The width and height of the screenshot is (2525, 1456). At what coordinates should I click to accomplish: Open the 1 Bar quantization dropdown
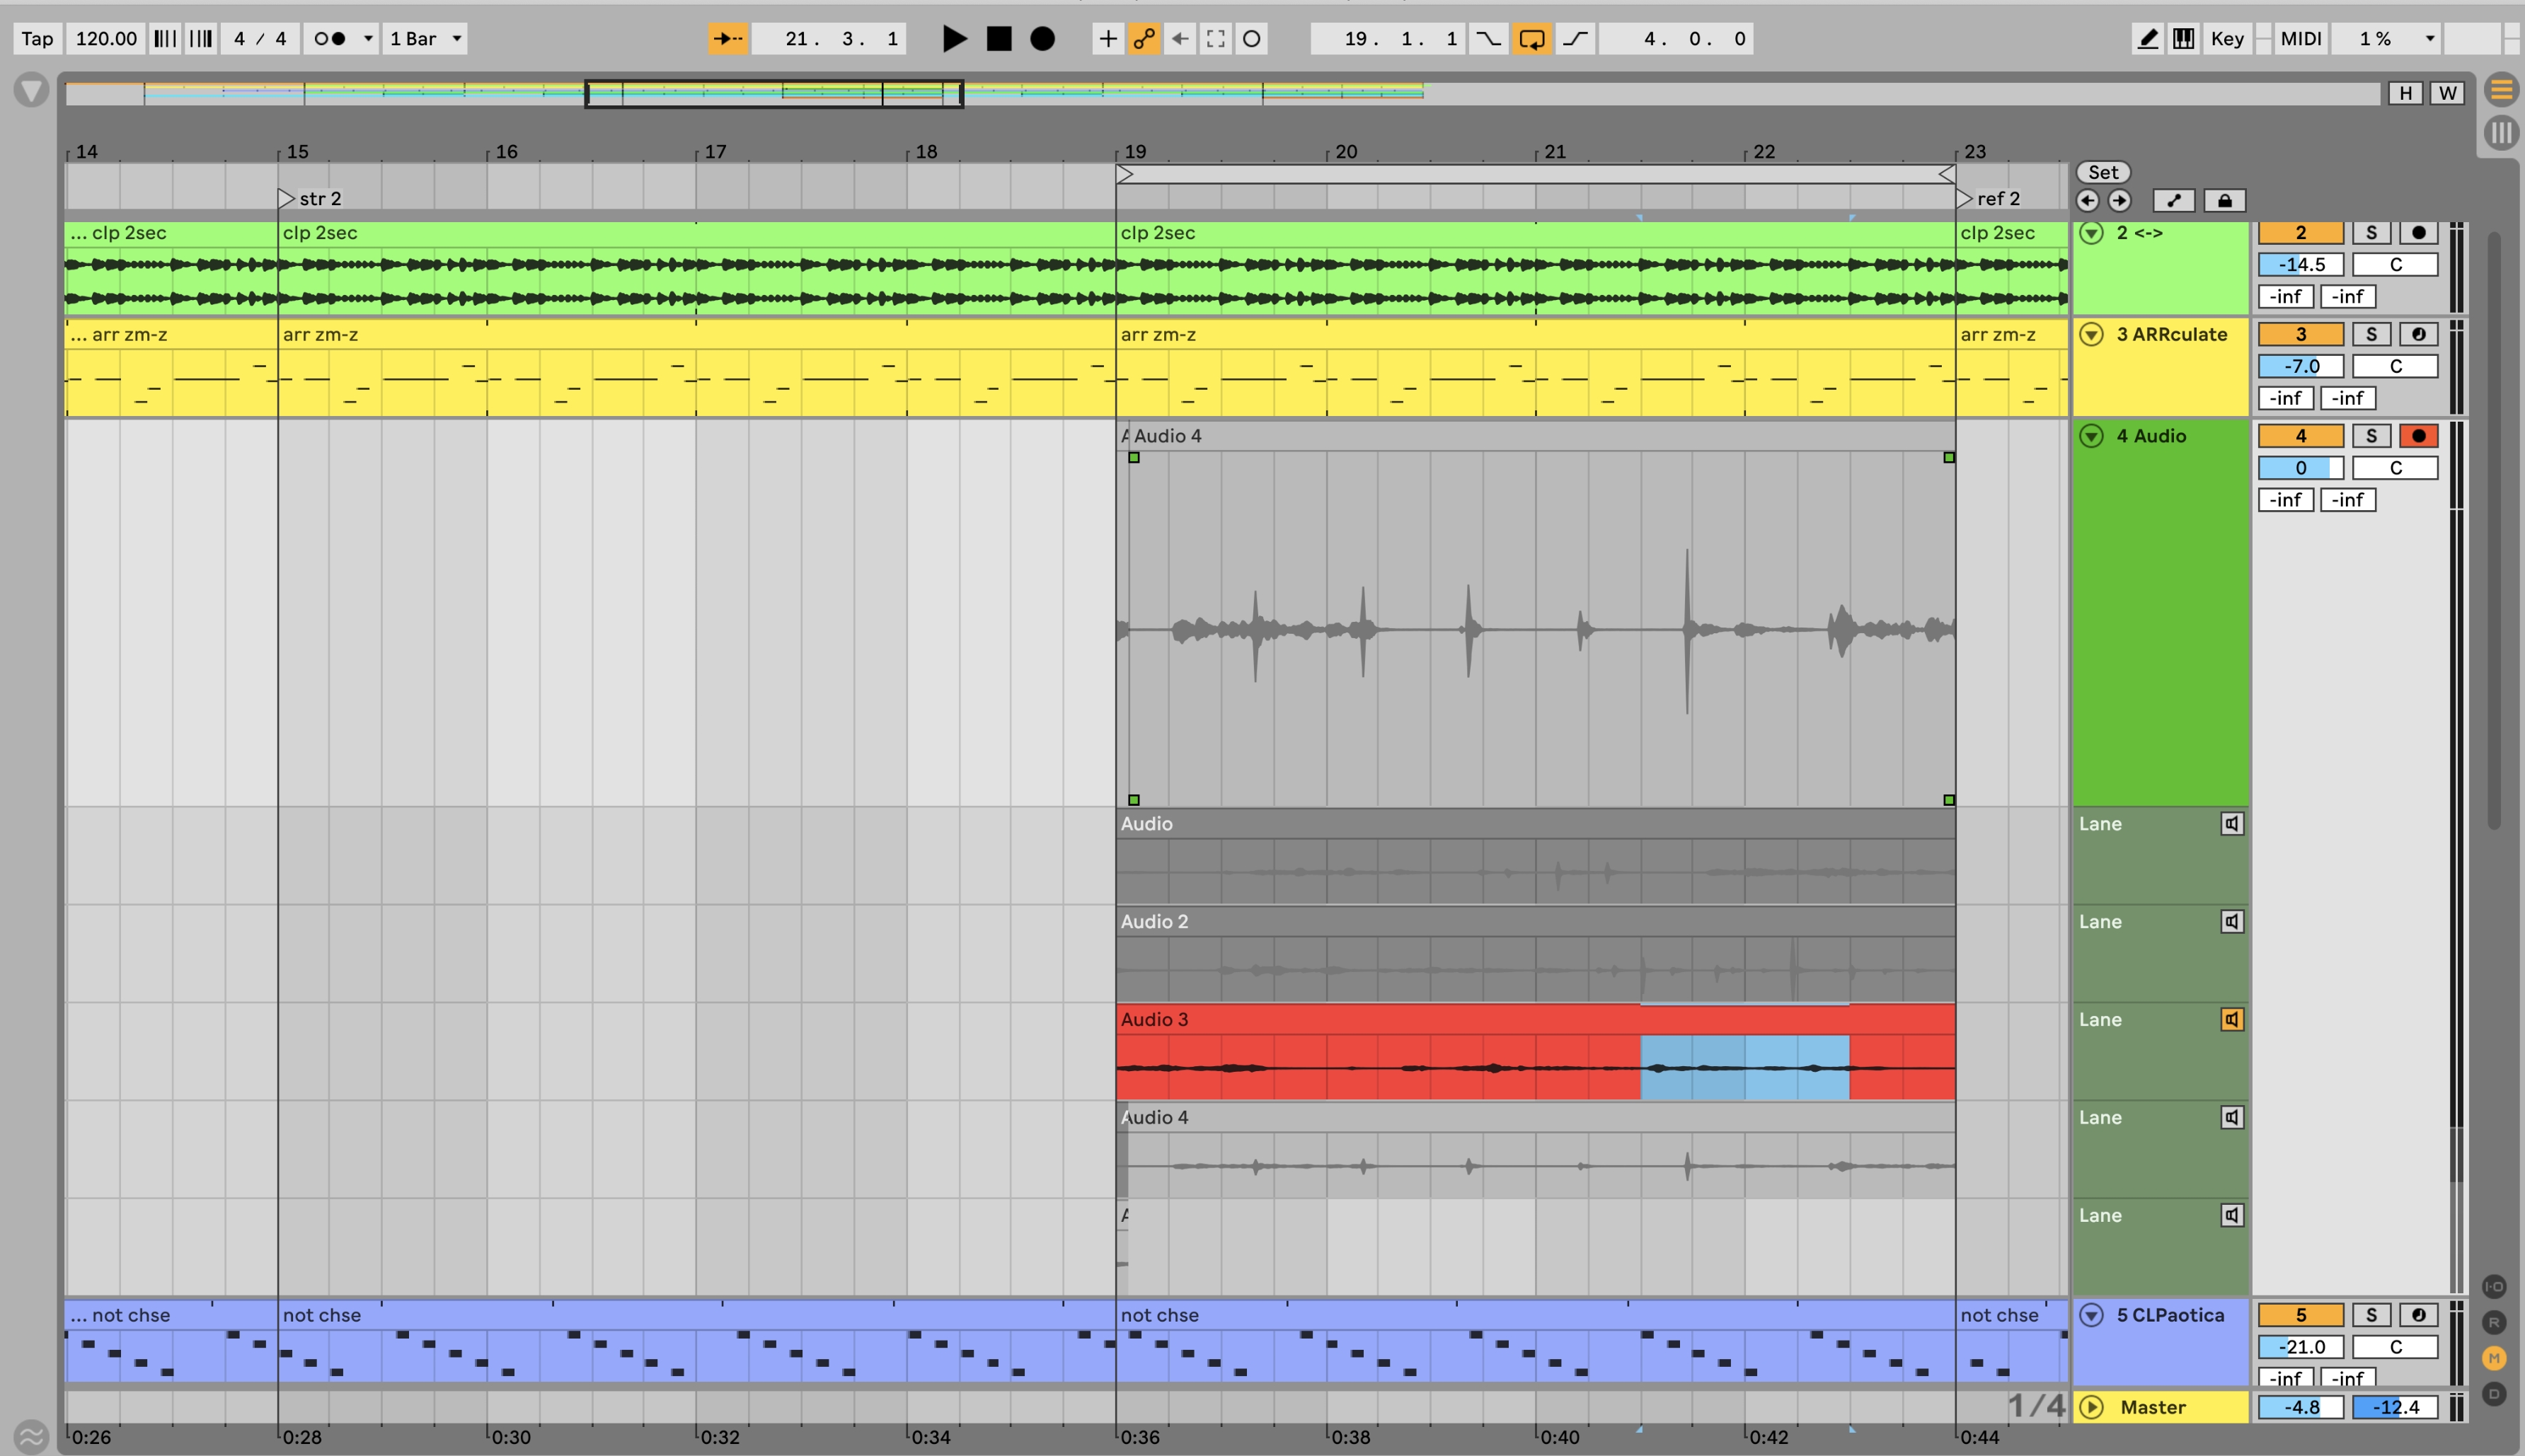click(425, 39)
